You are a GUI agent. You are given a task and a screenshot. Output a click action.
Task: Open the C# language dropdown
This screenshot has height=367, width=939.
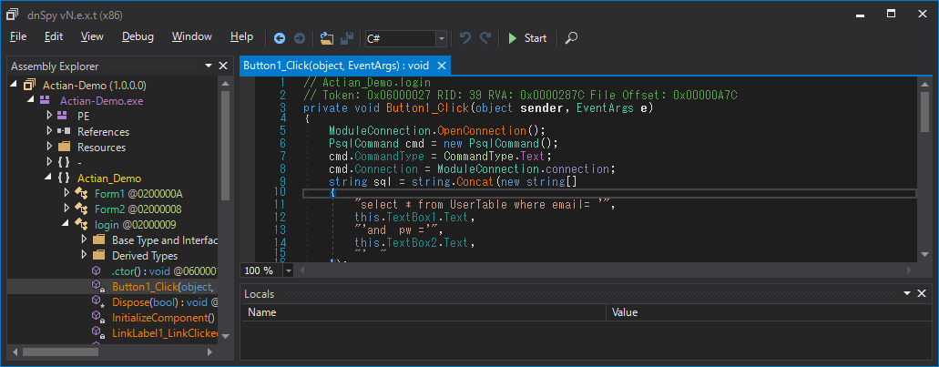pyautogui.click(x=442, y=38)
